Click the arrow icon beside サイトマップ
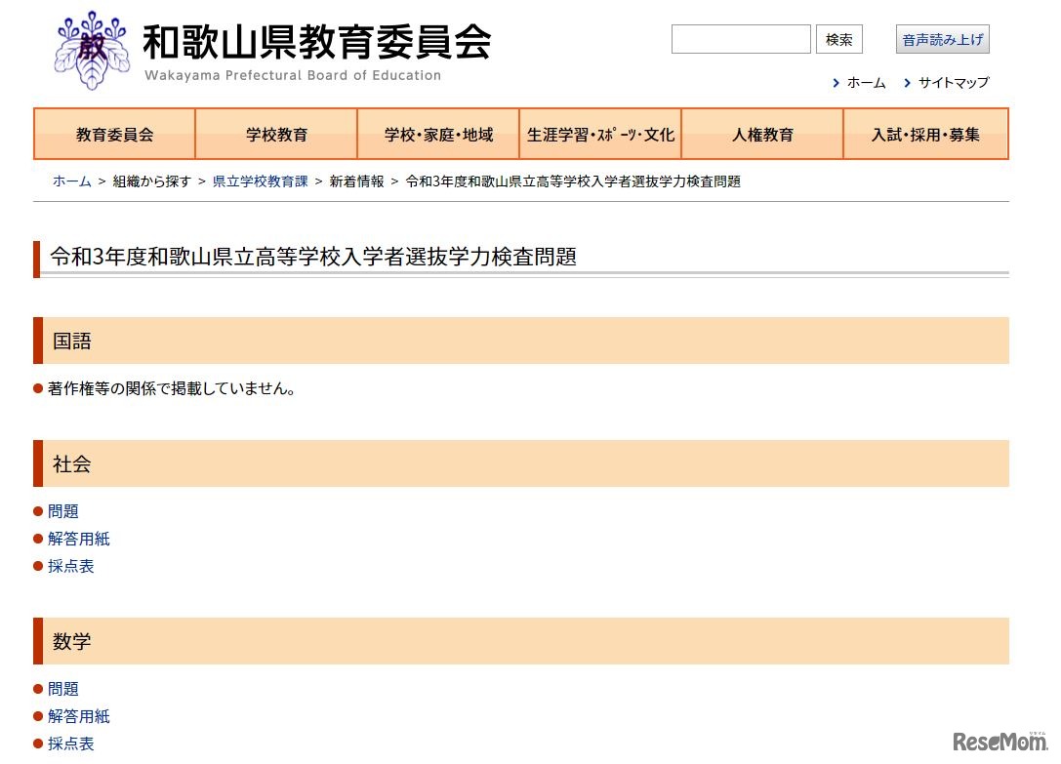 [908, 83]
